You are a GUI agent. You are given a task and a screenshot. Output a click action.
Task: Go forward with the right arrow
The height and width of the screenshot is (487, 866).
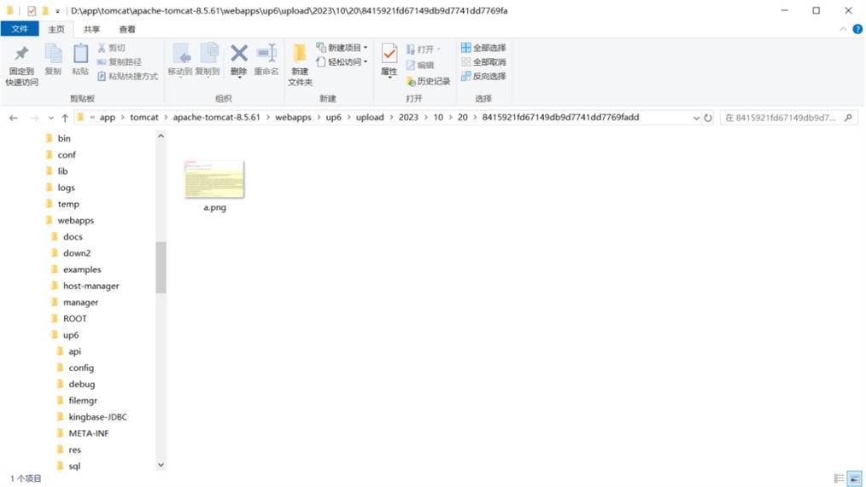(x=34, y=118)
